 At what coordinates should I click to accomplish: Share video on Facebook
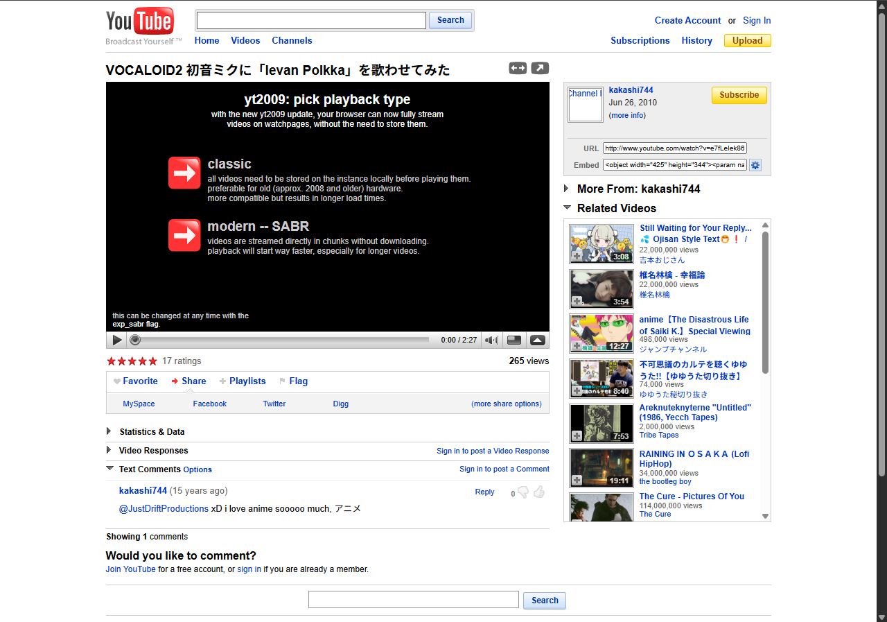[x=210, y=404]
